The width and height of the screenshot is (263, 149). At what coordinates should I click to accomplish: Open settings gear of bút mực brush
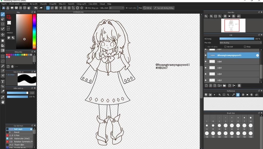click(x=31, y=129)
